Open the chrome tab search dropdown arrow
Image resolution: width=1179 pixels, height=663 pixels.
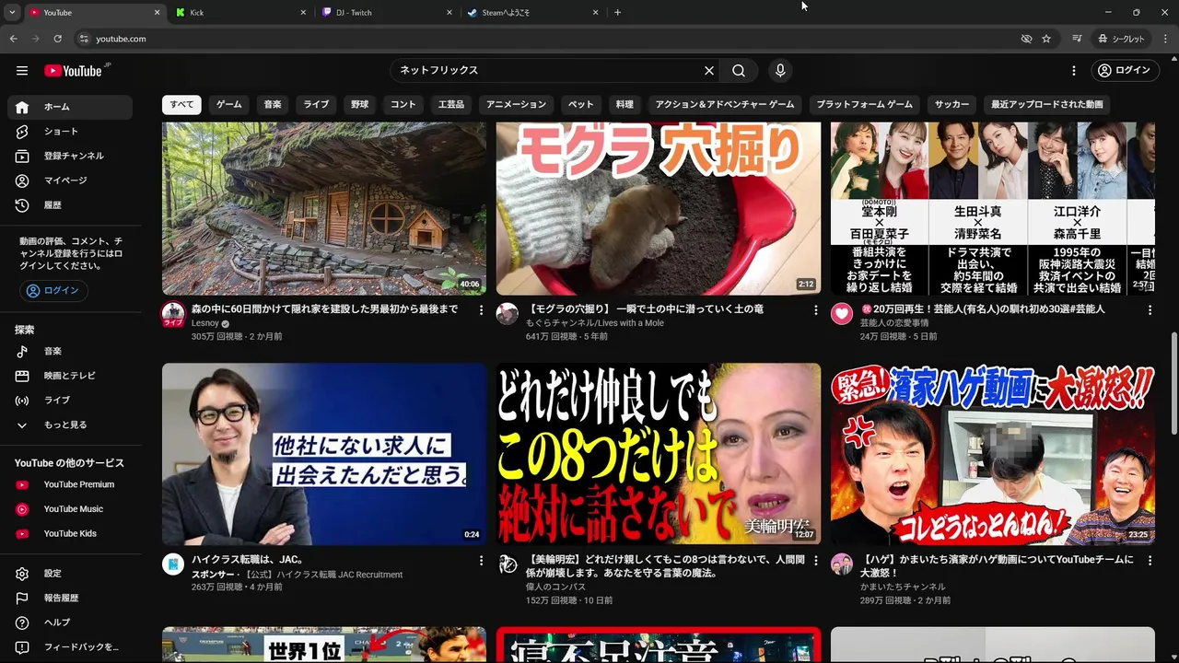12,13
